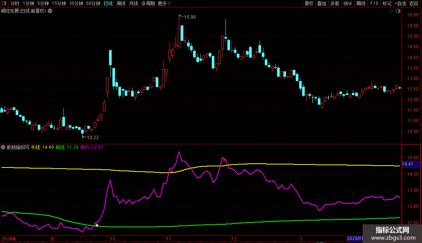Click the 2025/01 date label on timeline
Screen dimensions: 422x243
pos(355,239)
